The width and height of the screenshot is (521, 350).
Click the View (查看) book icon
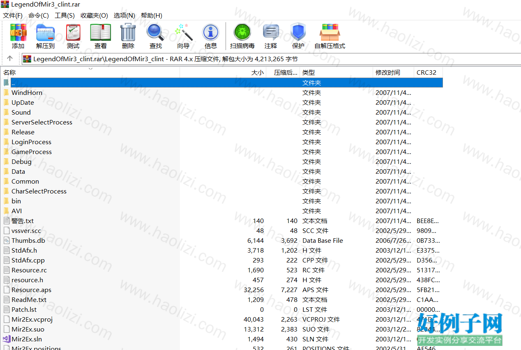101,32
